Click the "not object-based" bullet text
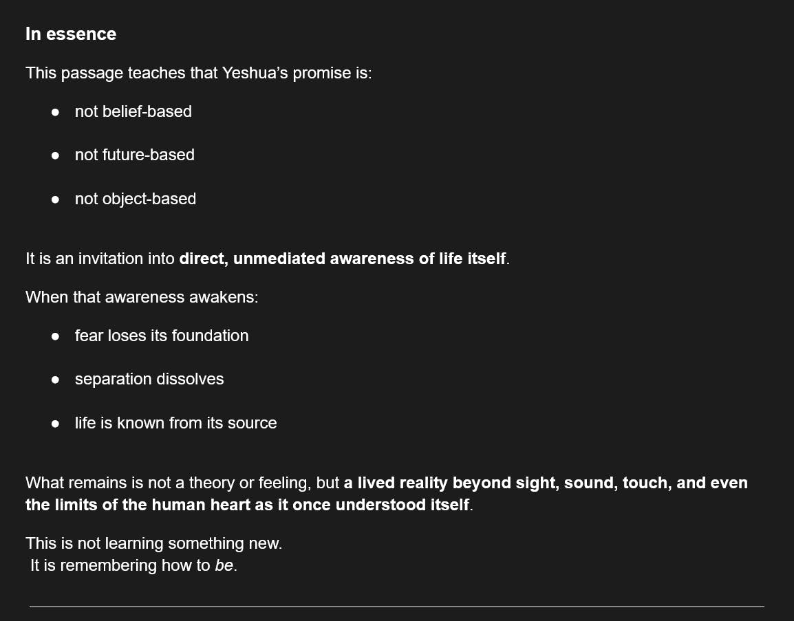 pyautogui.click(x=135, y=199)
